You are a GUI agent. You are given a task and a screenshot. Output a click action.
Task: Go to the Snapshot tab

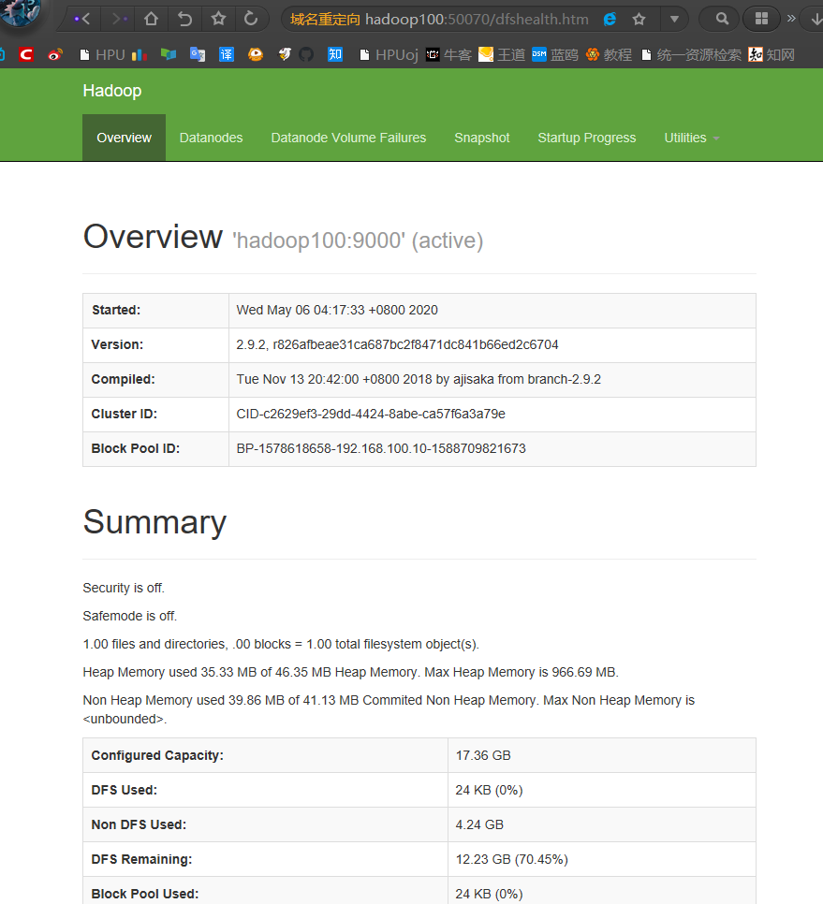(x=482, y=138)
